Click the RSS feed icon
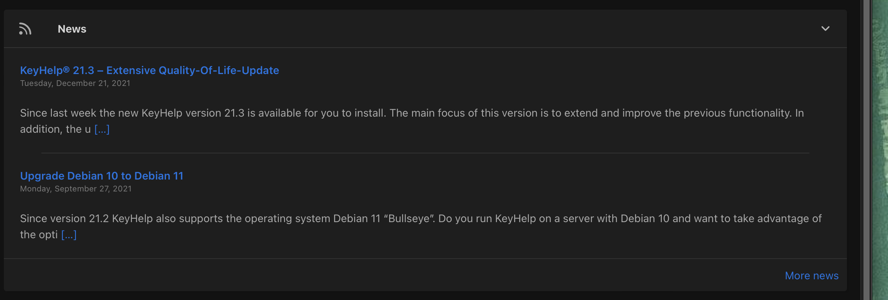 (x=25, y=29)
